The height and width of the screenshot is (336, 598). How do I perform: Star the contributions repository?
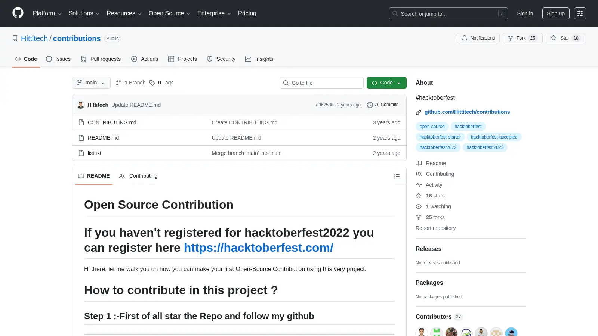point(565,38)
